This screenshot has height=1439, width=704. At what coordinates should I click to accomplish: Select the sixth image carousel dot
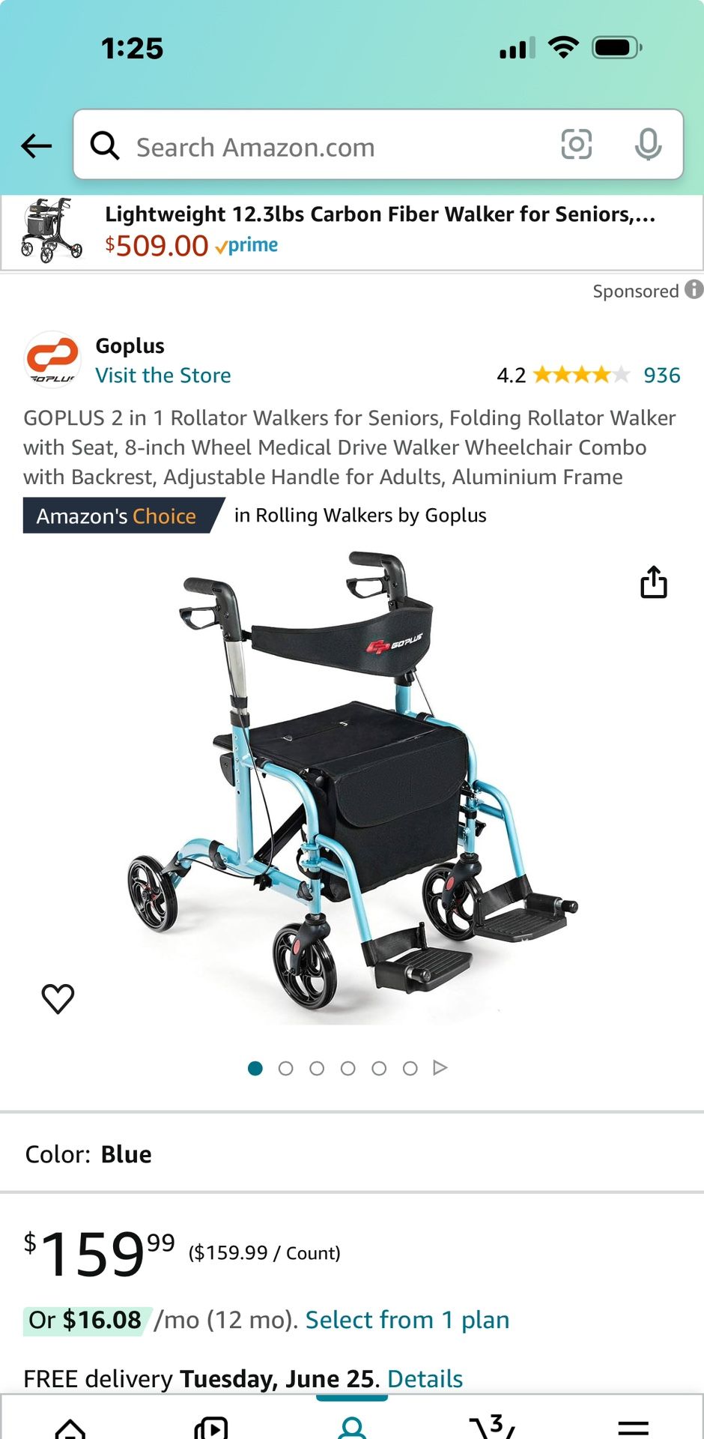tap(410, 1068)
